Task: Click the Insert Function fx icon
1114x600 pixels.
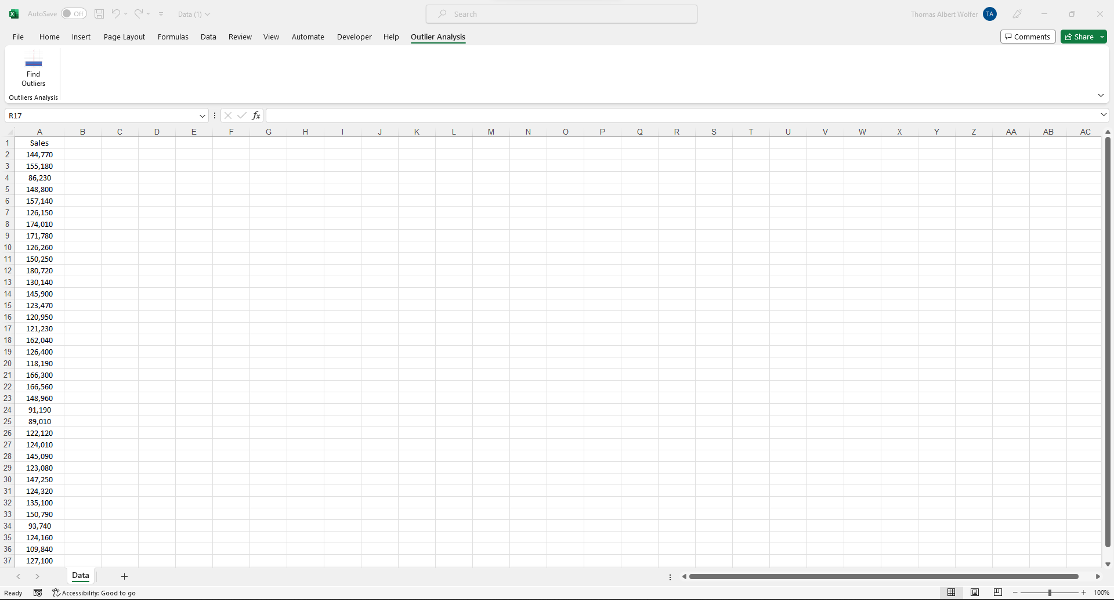Action: coord(256,115)
